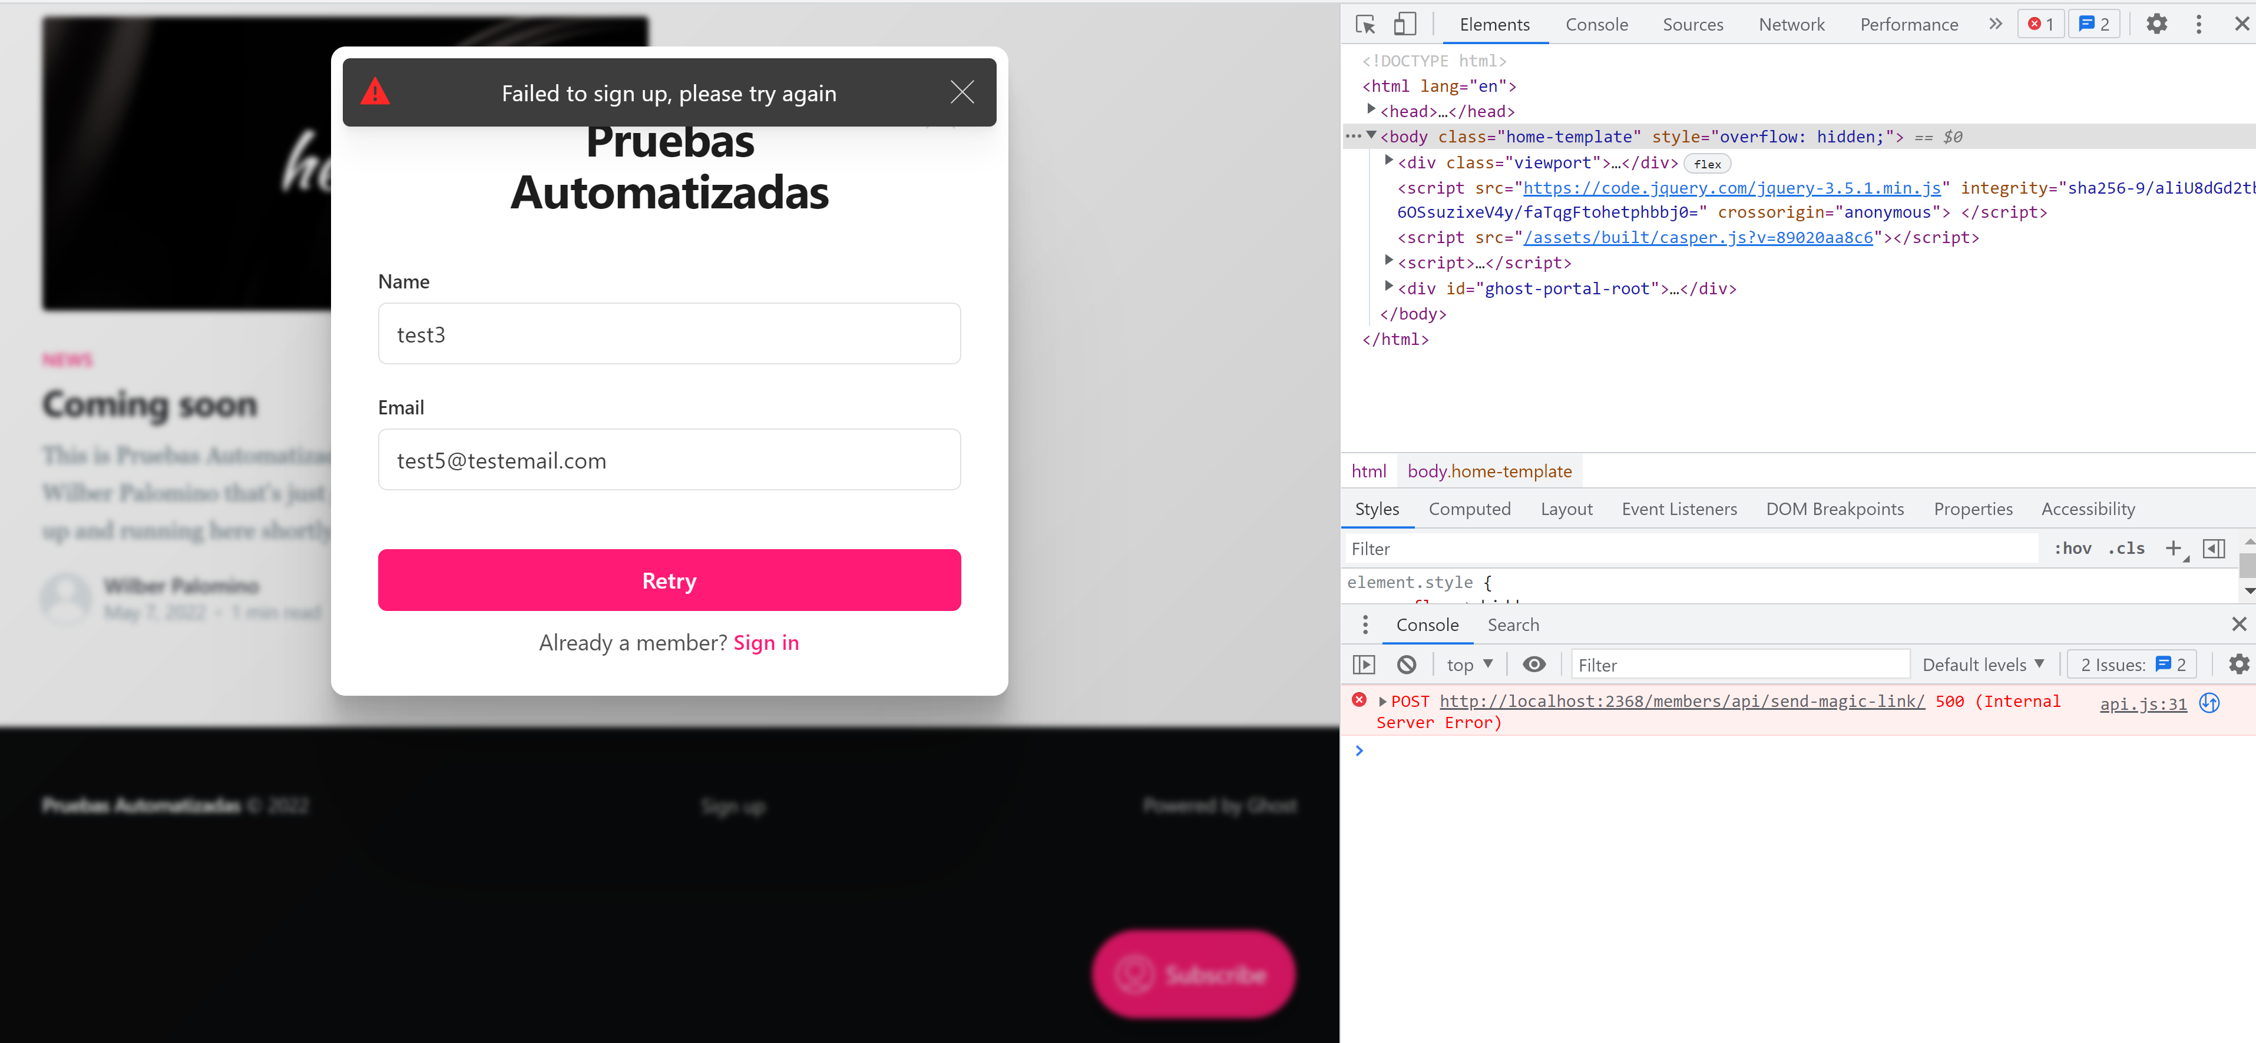Clear the console output
This screenshot has height=1043, width=2256.
(x=1407, y=664)
